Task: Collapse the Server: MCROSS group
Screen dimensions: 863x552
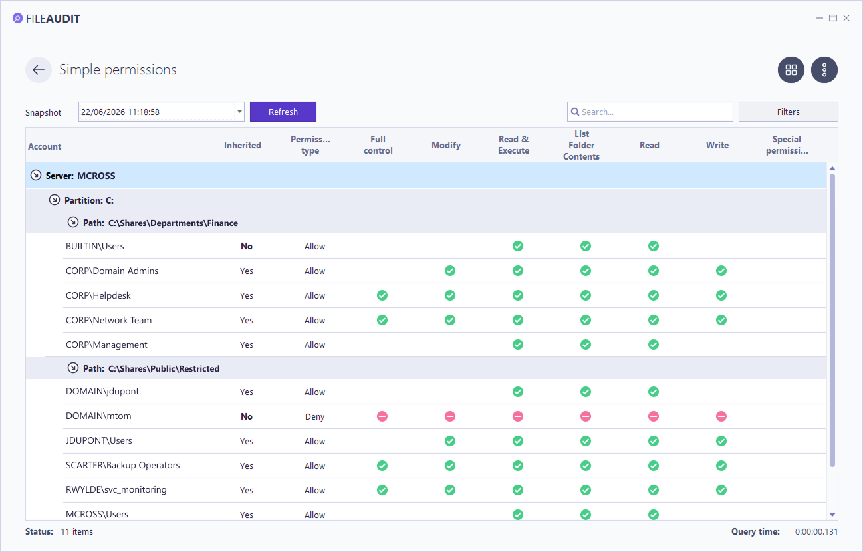Action: [36, 176]
